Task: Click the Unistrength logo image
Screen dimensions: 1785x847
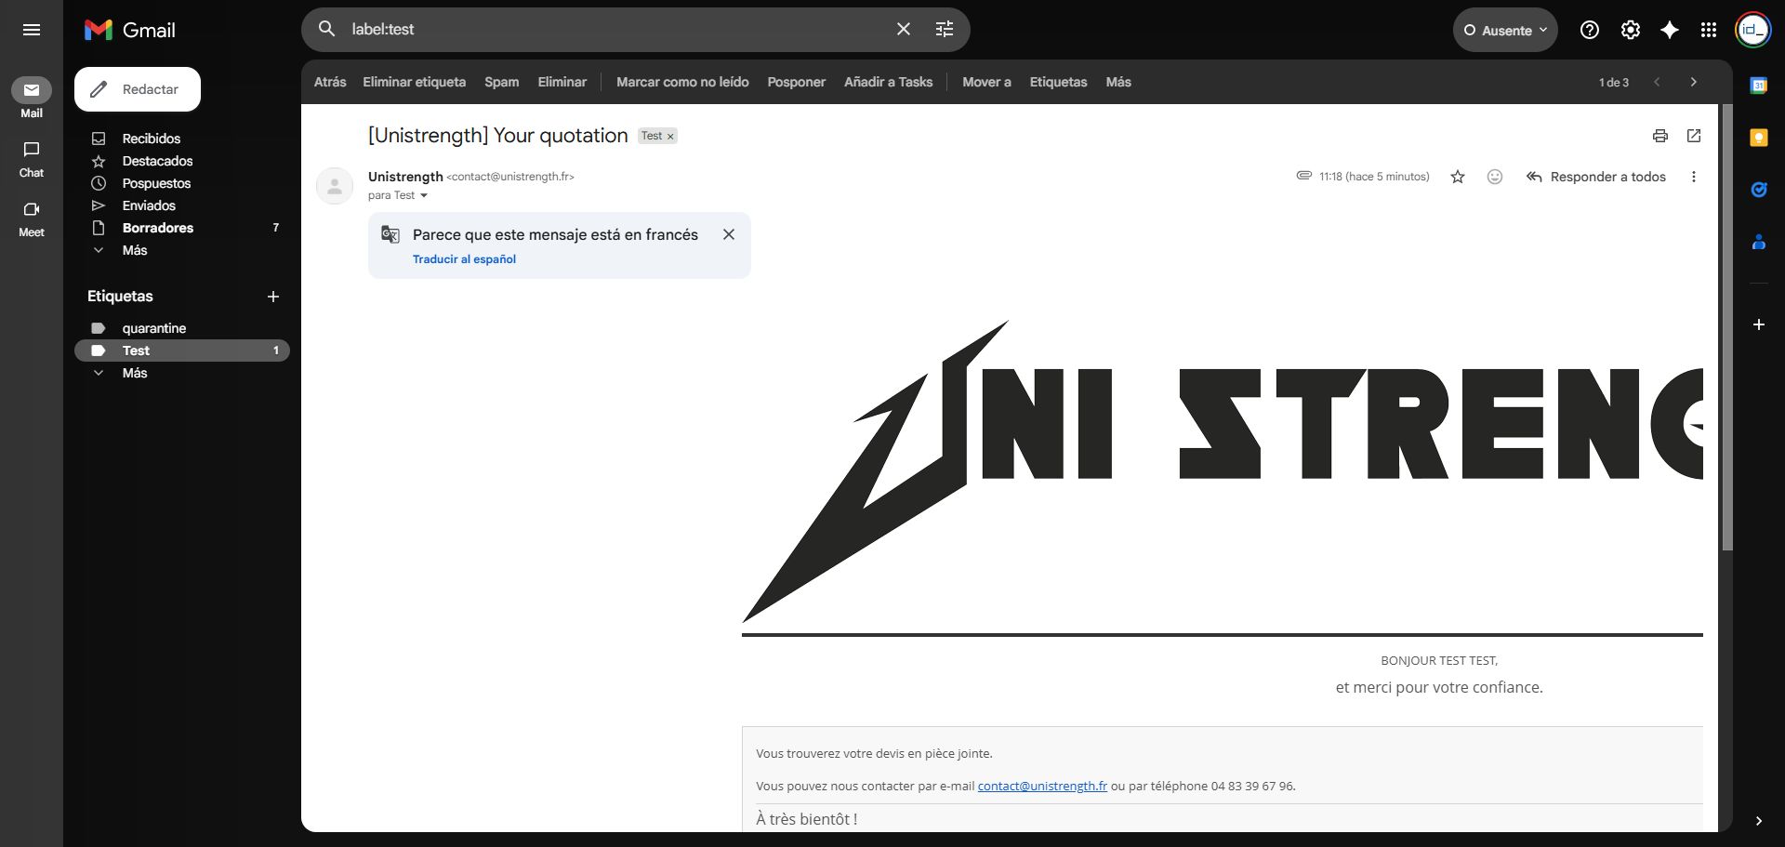Action: click(1223, 471)
